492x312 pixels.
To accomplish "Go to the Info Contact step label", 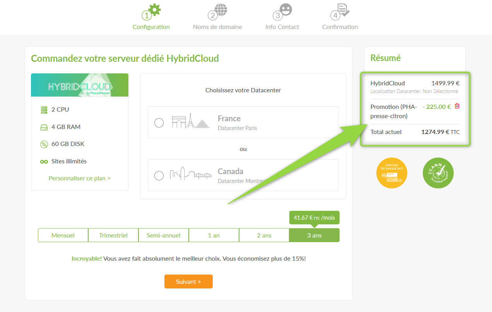I will [282, 27].
